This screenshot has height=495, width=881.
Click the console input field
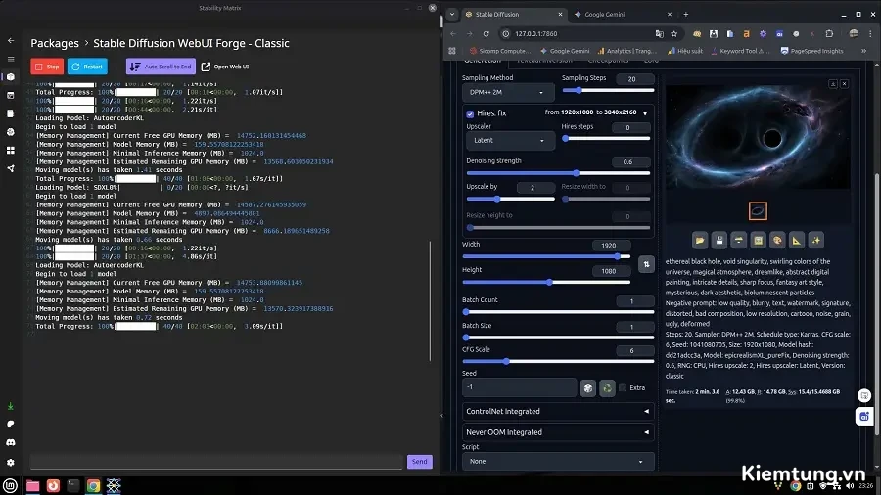coord(216,462)
